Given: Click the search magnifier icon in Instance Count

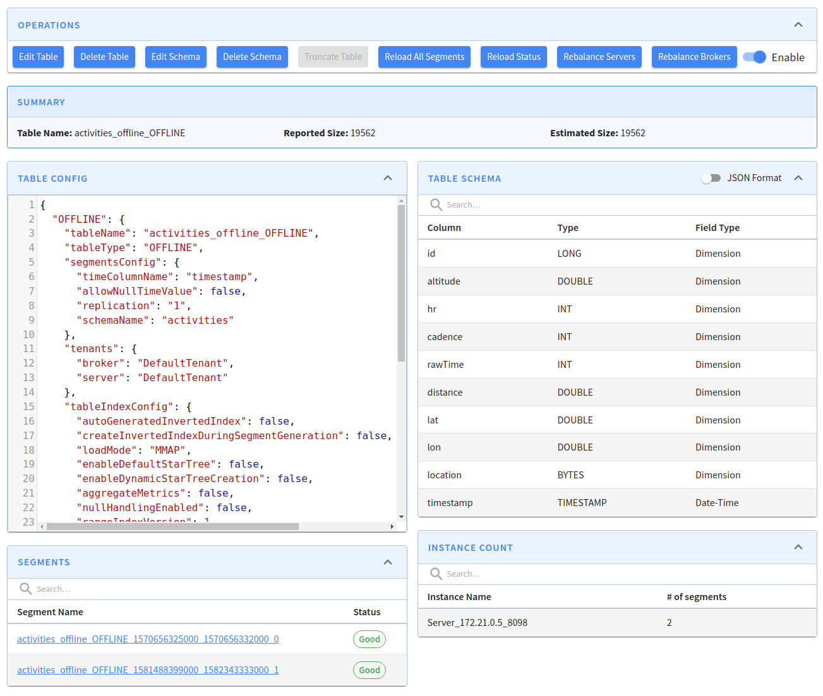Looking at the screenshot, I should (x=436, y=574).
